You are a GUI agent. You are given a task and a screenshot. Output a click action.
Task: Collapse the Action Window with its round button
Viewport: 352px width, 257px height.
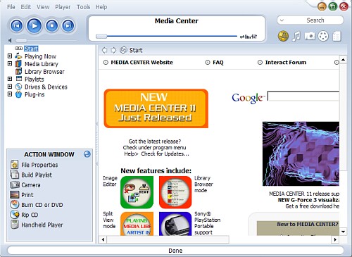87,154
